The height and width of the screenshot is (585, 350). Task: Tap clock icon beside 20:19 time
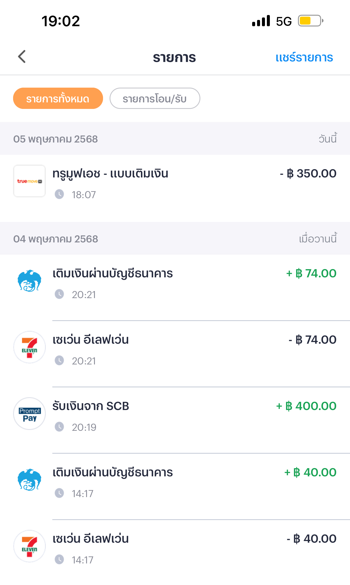tap(59, 427)
